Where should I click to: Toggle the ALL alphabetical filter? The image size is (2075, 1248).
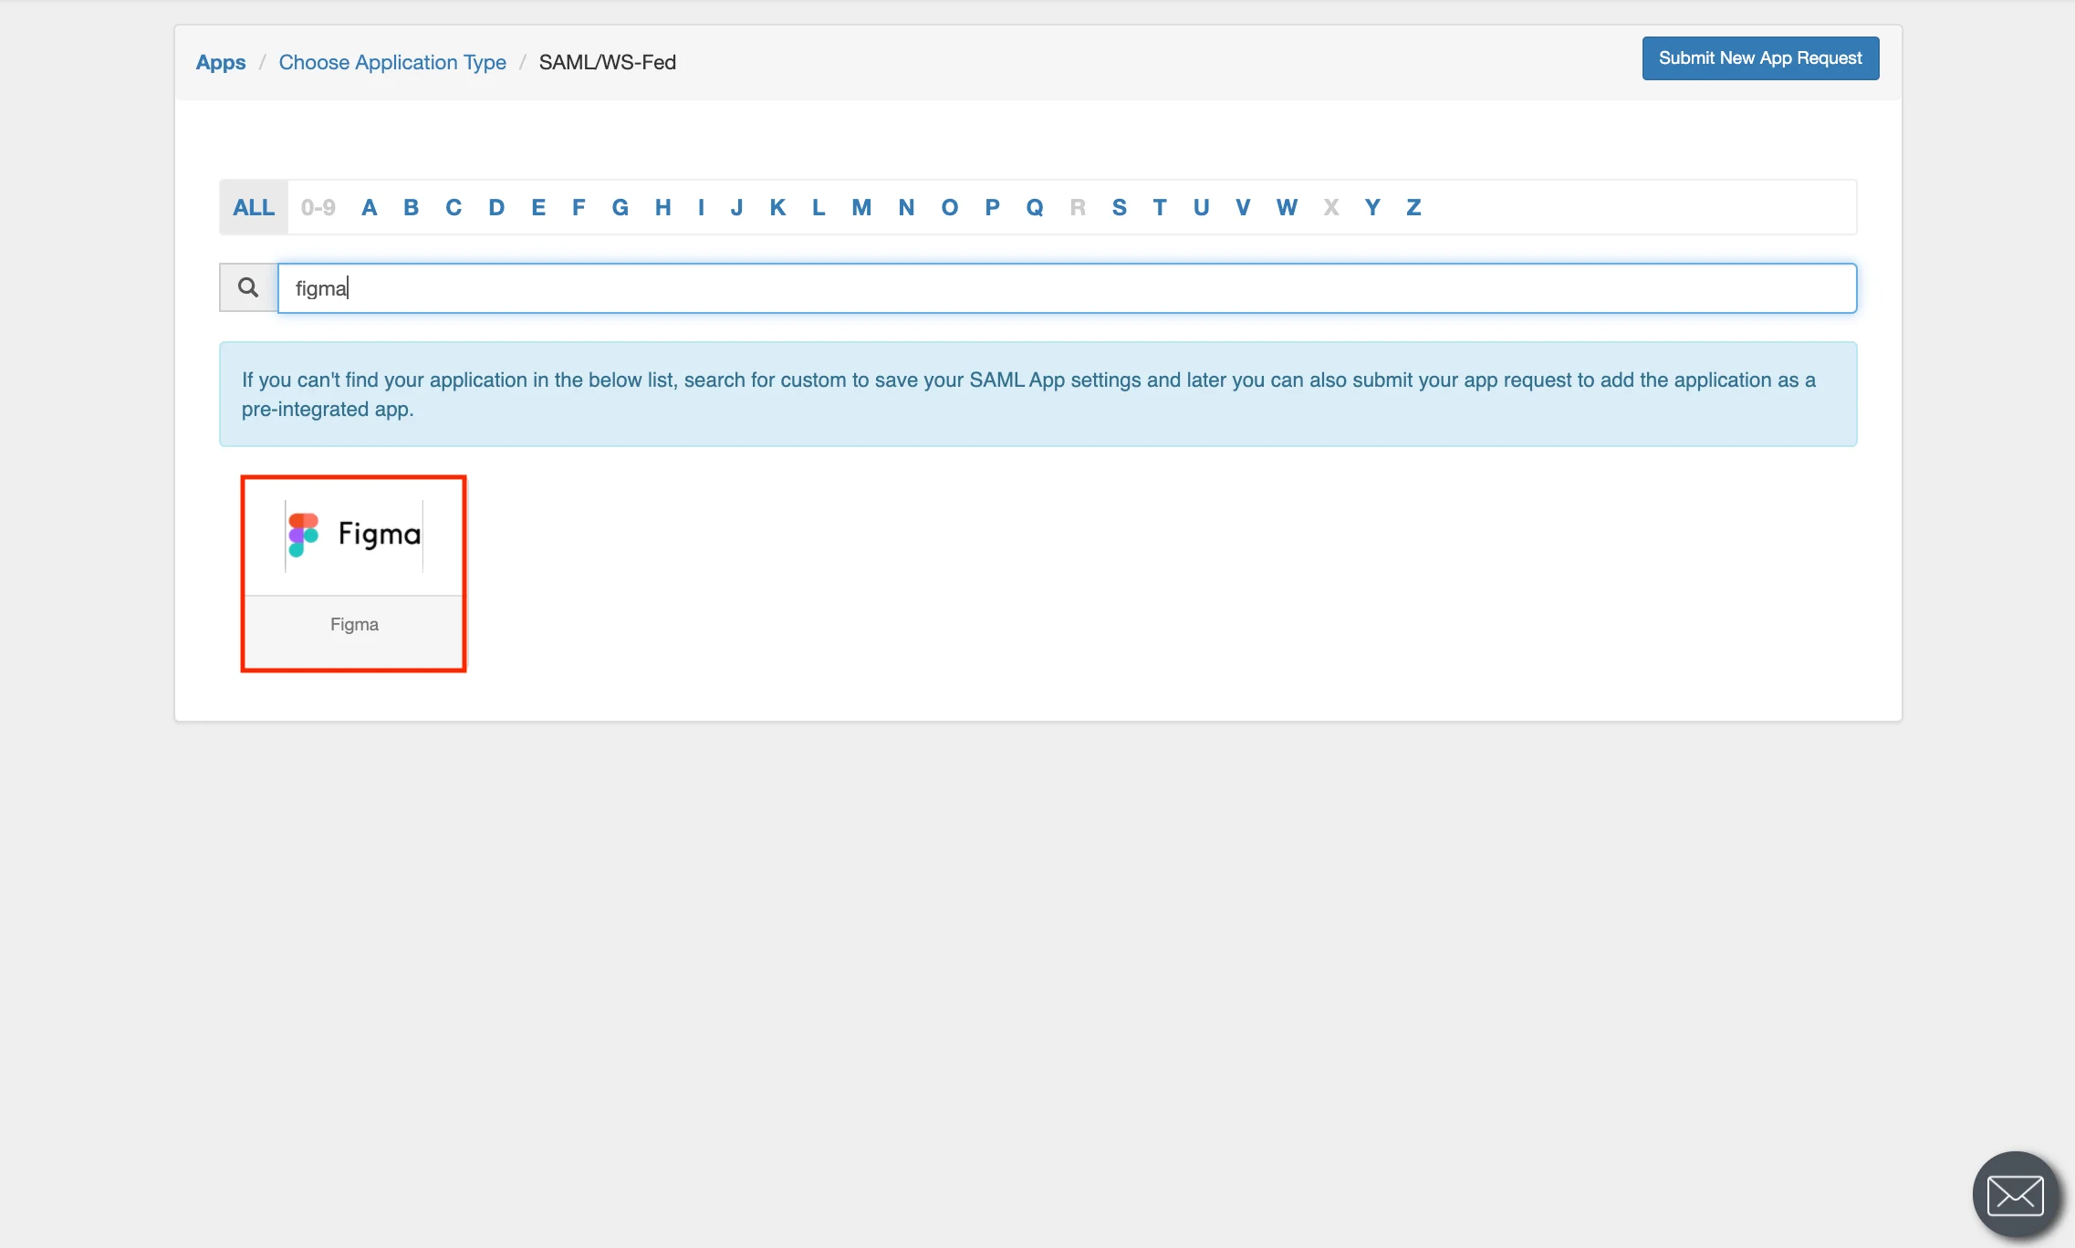pyautogui.click(x=254, y=206)
